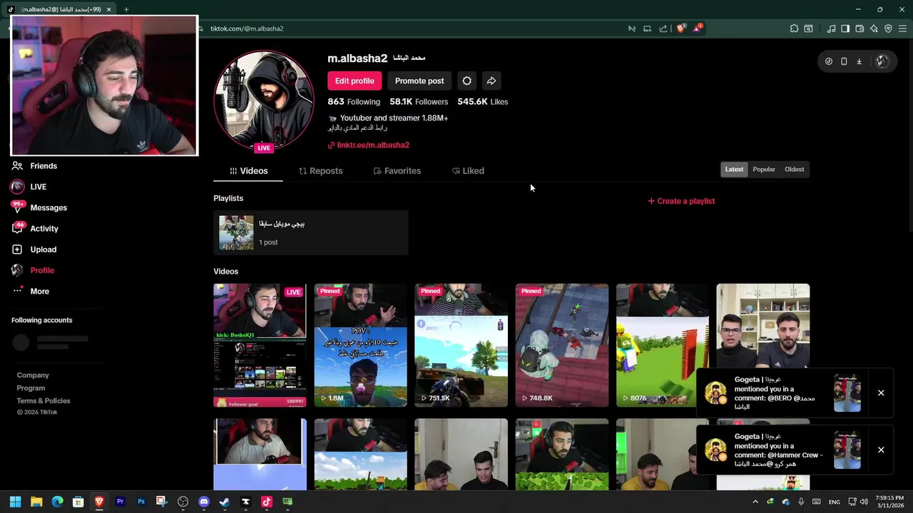Open the More sidebar menu

point(30,291)
